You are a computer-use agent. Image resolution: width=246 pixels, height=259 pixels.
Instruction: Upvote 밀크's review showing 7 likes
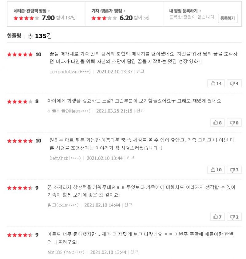[217, 217]
